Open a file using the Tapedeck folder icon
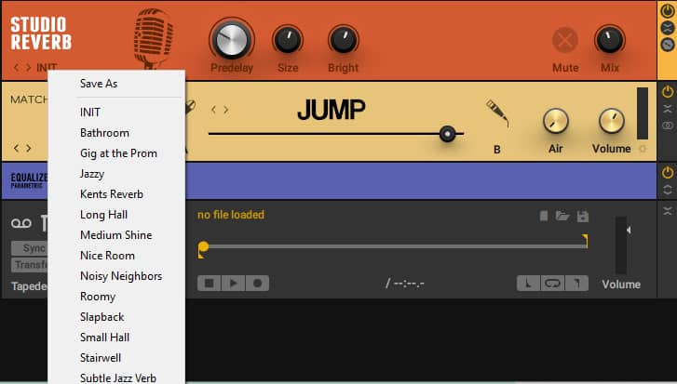Image resolution: width=677 pixels, height=384 pixels. tap(562, 217)
